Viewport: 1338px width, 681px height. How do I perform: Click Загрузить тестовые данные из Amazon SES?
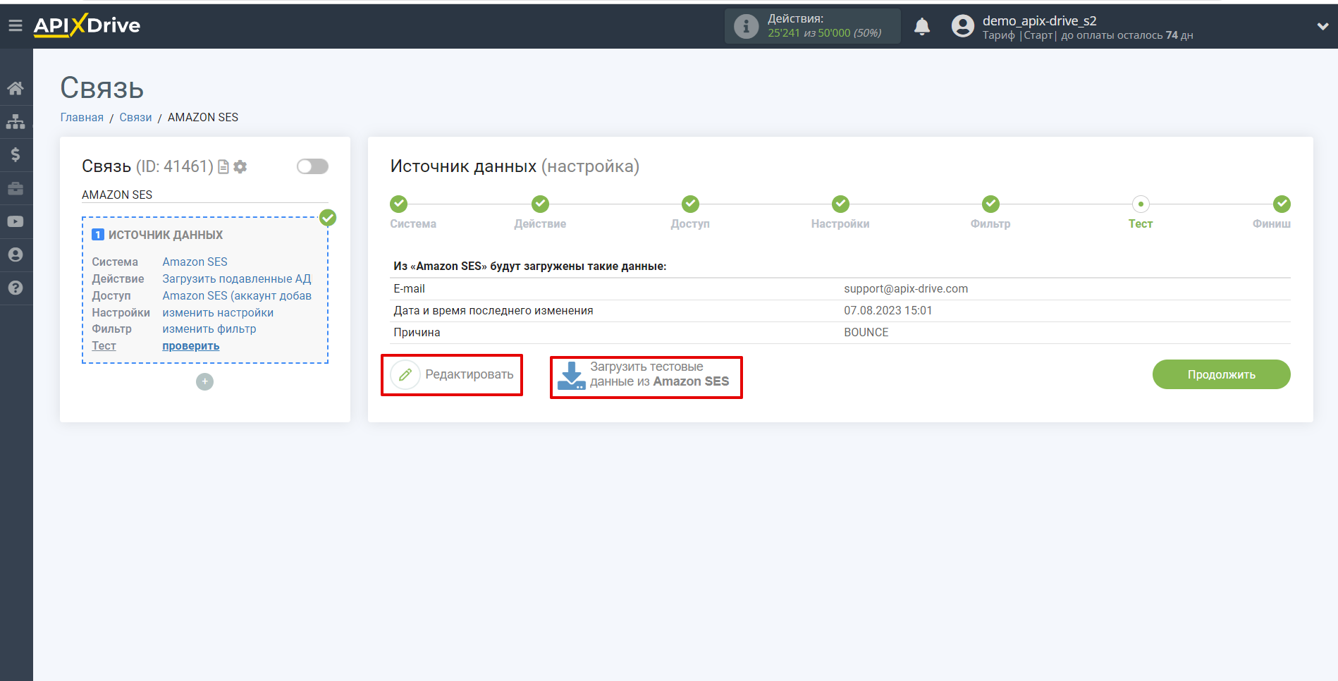pyautogui.click(x=660, y=374)
